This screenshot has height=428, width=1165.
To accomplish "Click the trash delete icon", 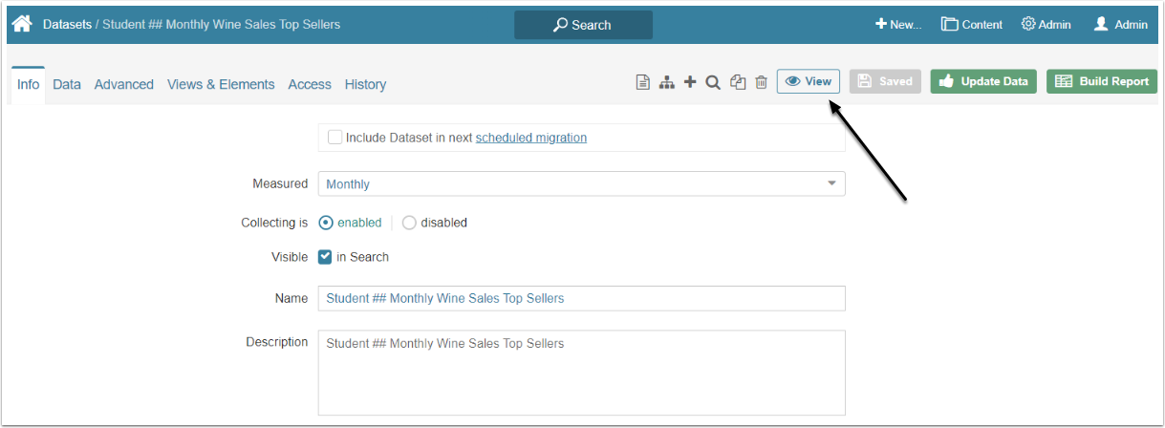I will pyautogui.click(x=762, y=82).
